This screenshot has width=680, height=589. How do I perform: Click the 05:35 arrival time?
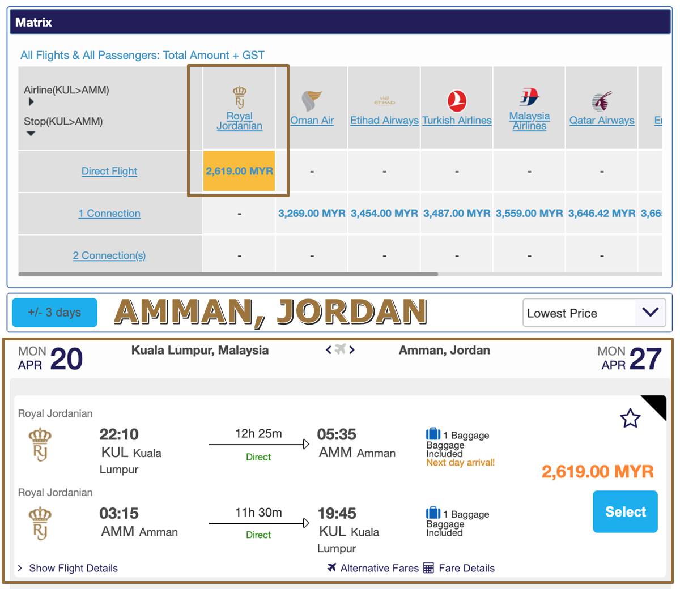tap(337, 434)
